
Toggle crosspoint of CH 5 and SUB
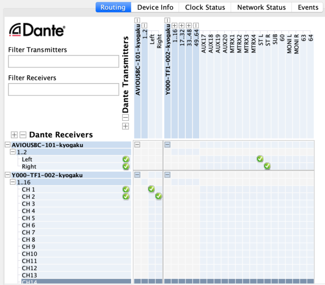[275, 218]
